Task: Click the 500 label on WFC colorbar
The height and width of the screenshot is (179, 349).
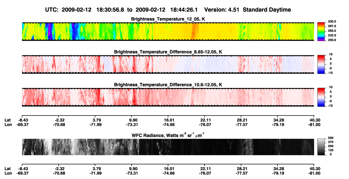Action: point(331,138)
